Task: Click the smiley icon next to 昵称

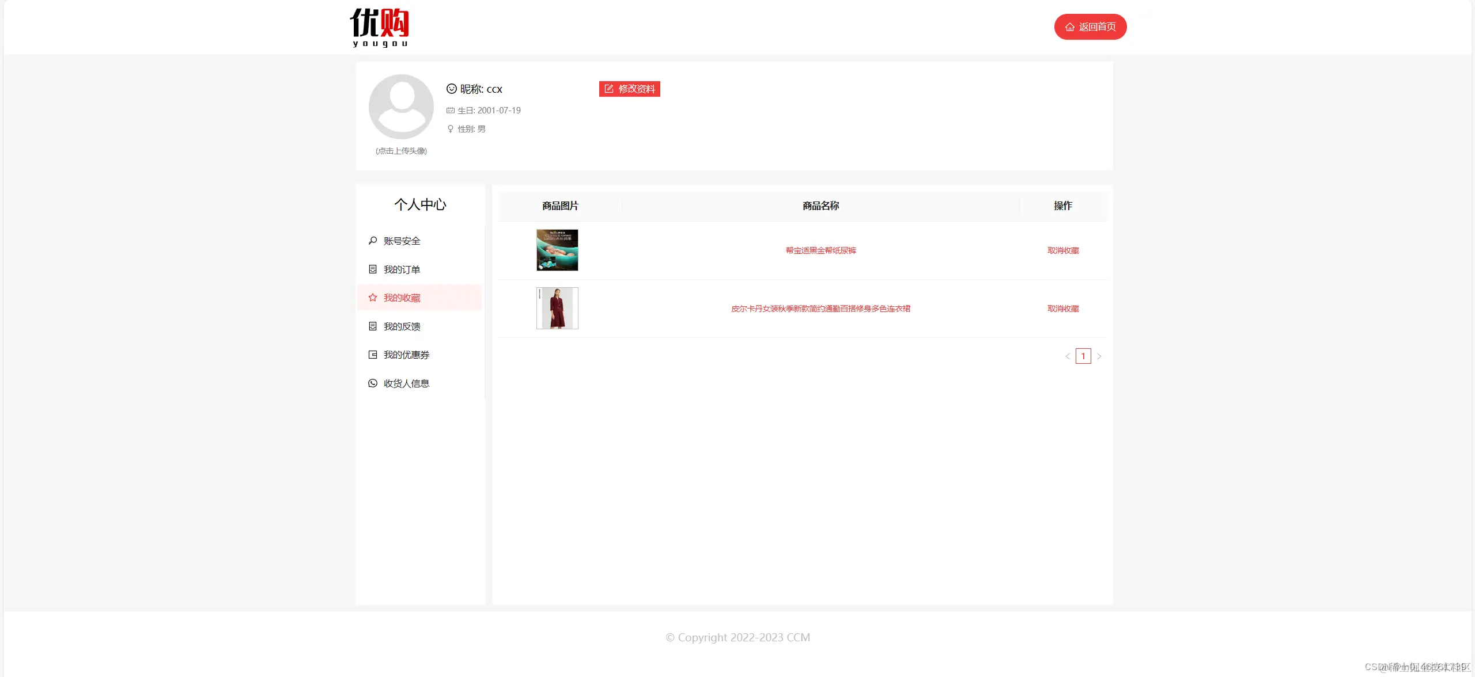Action: click(452, 89)
